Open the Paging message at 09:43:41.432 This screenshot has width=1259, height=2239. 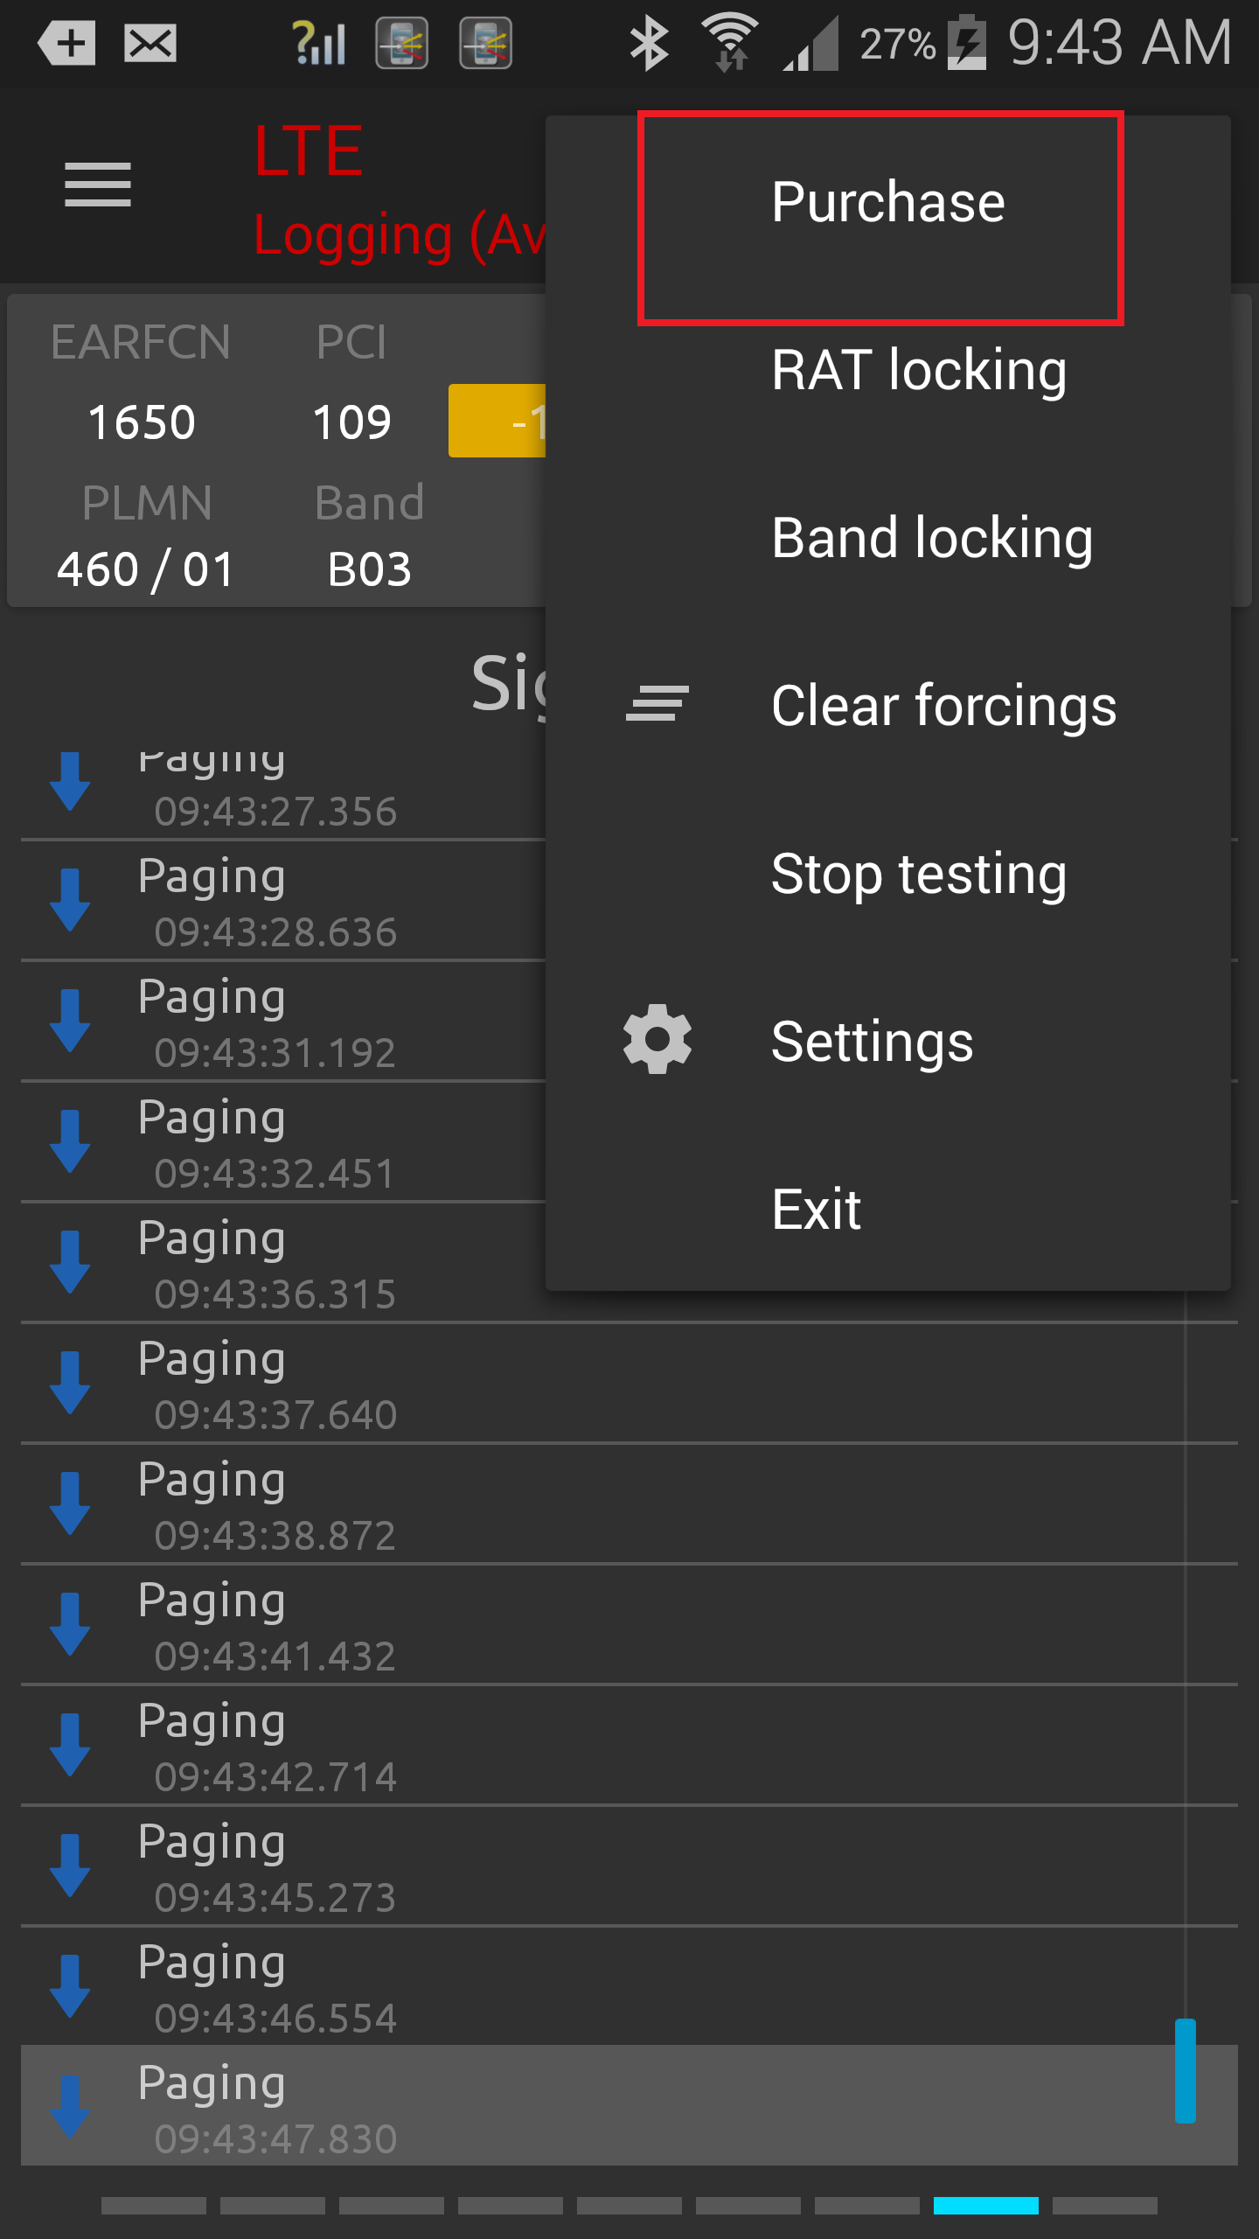pos(629,1625)
